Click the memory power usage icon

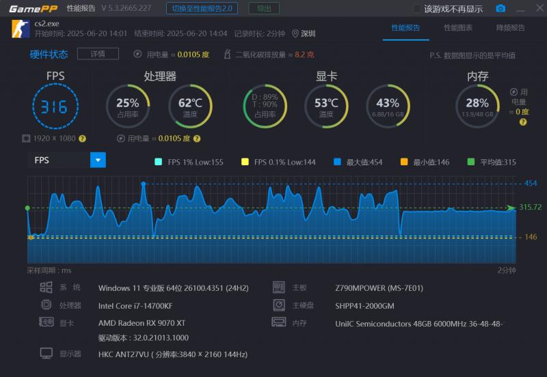tap(513, 92)
